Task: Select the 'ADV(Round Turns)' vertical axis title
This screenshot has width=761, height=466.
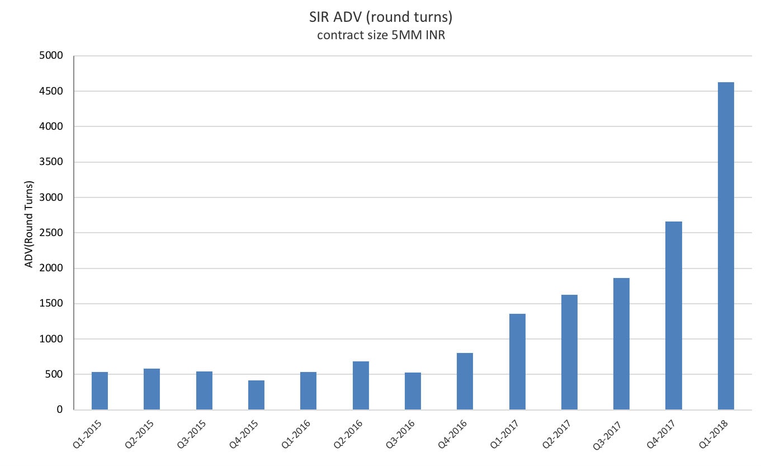Action: [29, 224]
